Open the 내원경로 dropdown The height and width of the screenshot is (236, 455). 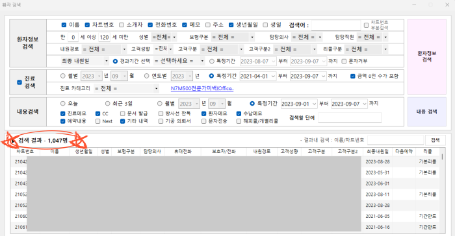[104, 49]
